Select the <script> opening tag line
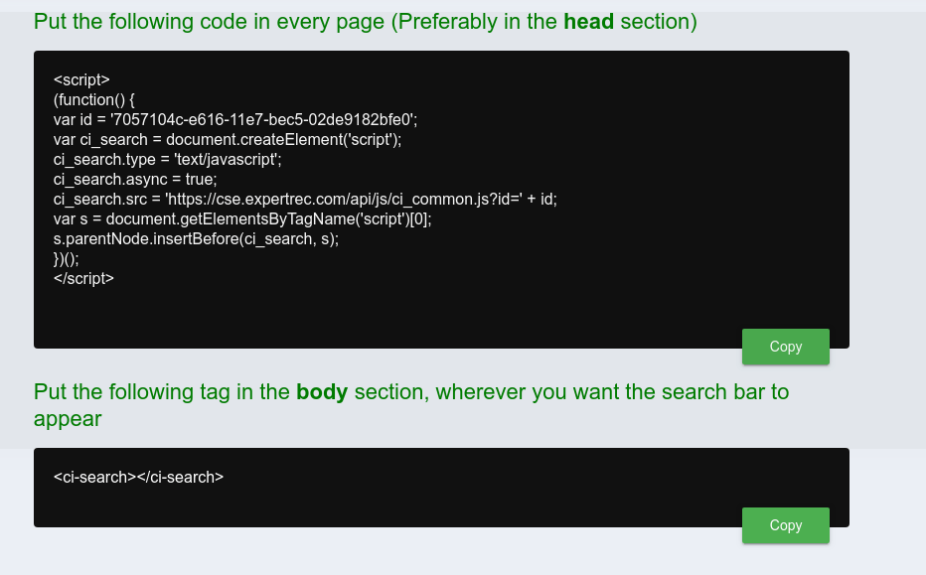926x575 pixels. click(81, 79)
